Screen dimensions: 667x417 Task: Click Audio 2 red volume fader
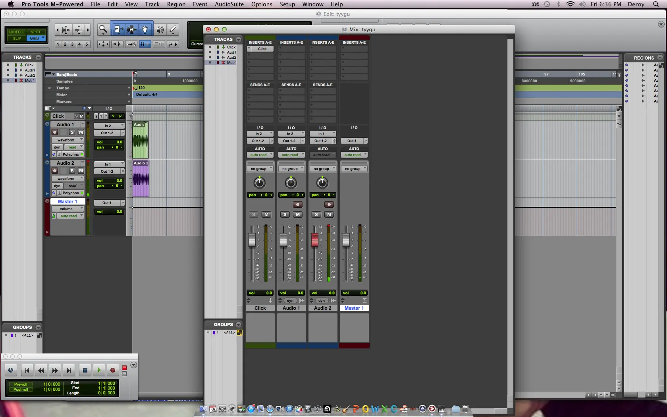coord(315,240)
